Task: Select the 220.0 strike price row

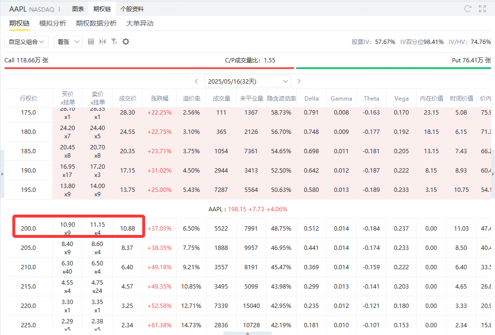Action: (248, 306)
